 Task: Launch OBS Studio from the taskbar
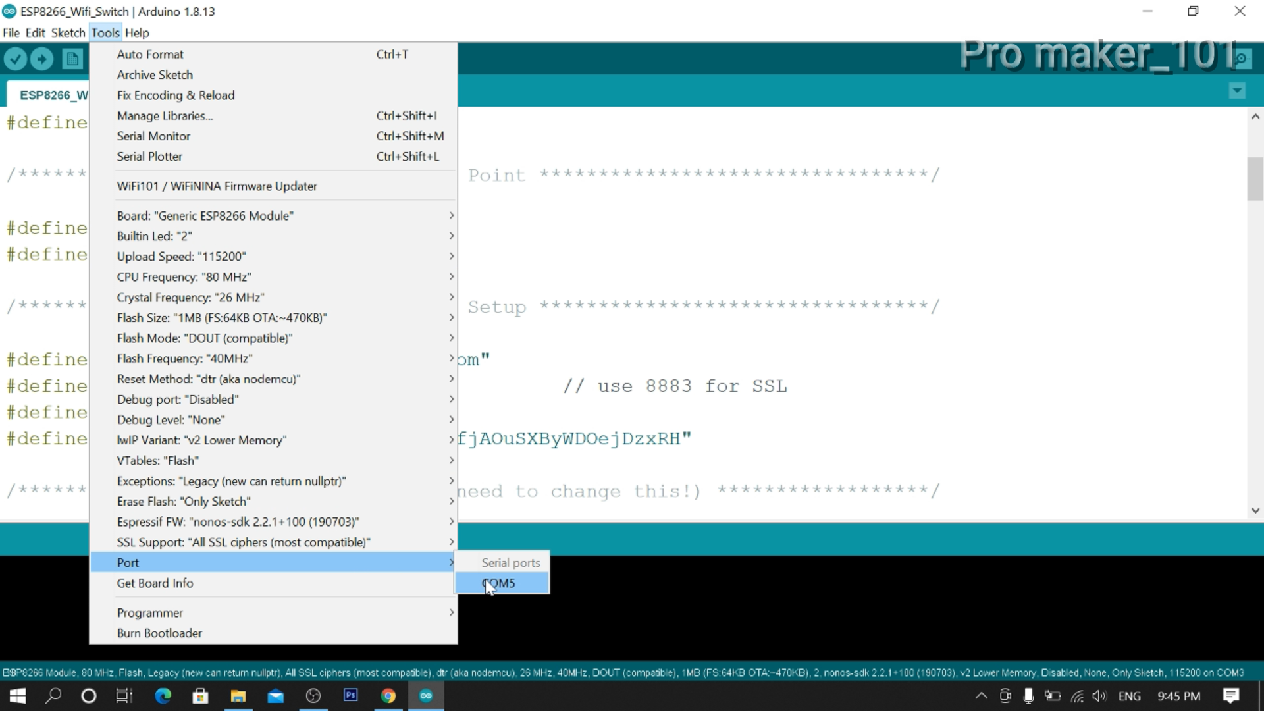coord(313,696)
